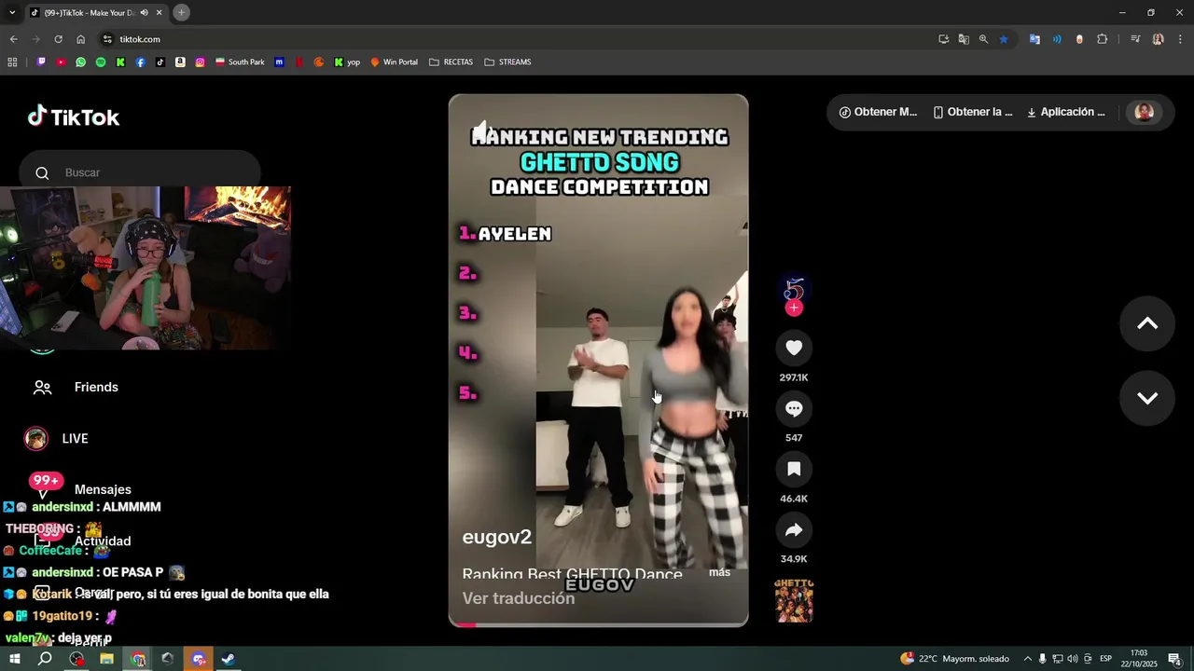Image resolution: width=1194 pixels, height=671 pixels.
Task: Open the YouTube bookmark
Action: pyautogui.click(x=61, y=62)
